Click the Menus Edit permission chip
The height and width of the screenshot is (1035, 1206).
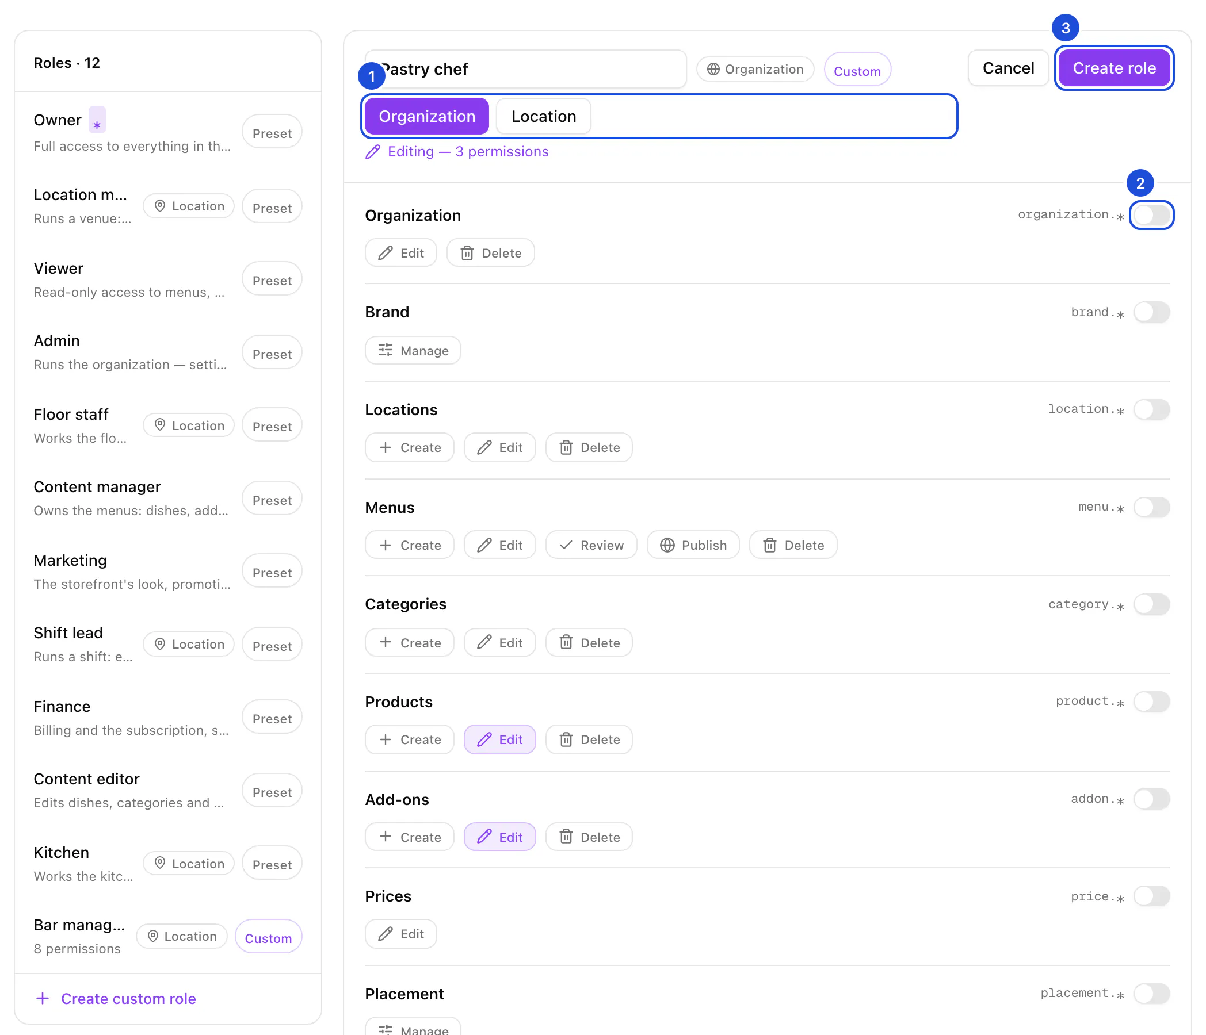pos(499,545)
